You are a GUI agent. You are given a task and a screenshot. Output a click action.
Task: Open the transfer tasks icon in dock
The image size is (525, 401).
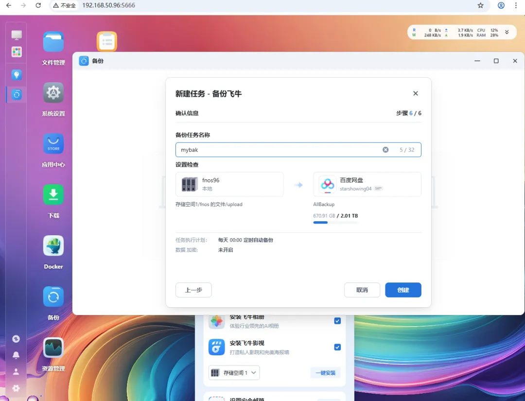16,339
